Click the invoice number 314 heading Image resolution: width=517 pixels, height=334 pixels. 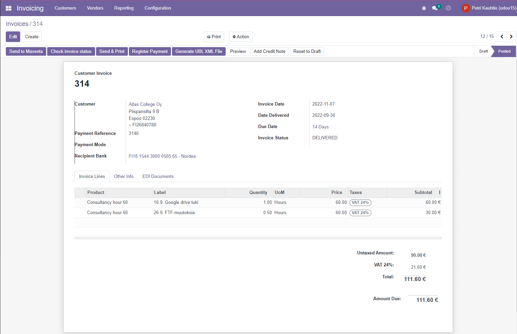coord(82,84)
